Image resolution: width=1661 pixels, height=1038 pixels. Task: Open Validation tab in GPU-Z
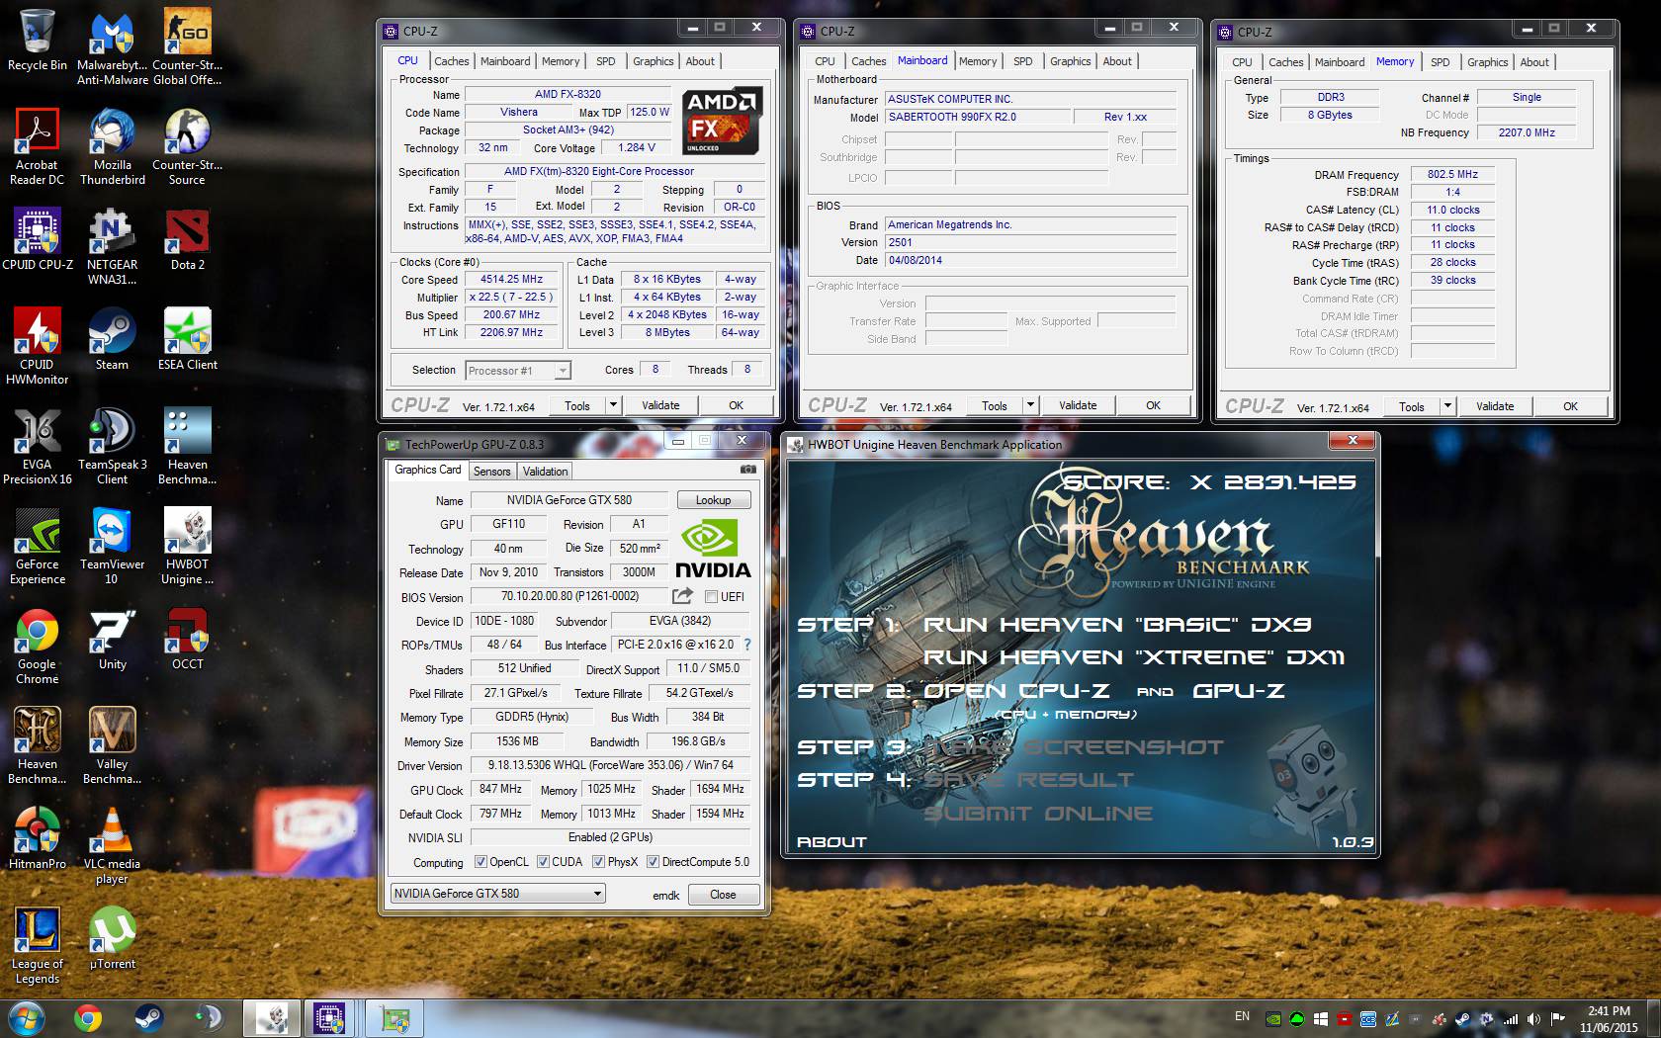coord(545,472)
